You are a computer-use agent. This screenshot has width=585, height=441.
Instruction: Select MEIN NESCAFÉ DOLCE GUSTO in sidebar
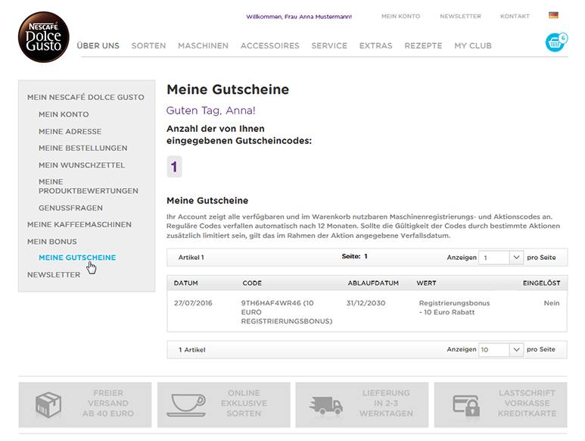coord(86,97)
